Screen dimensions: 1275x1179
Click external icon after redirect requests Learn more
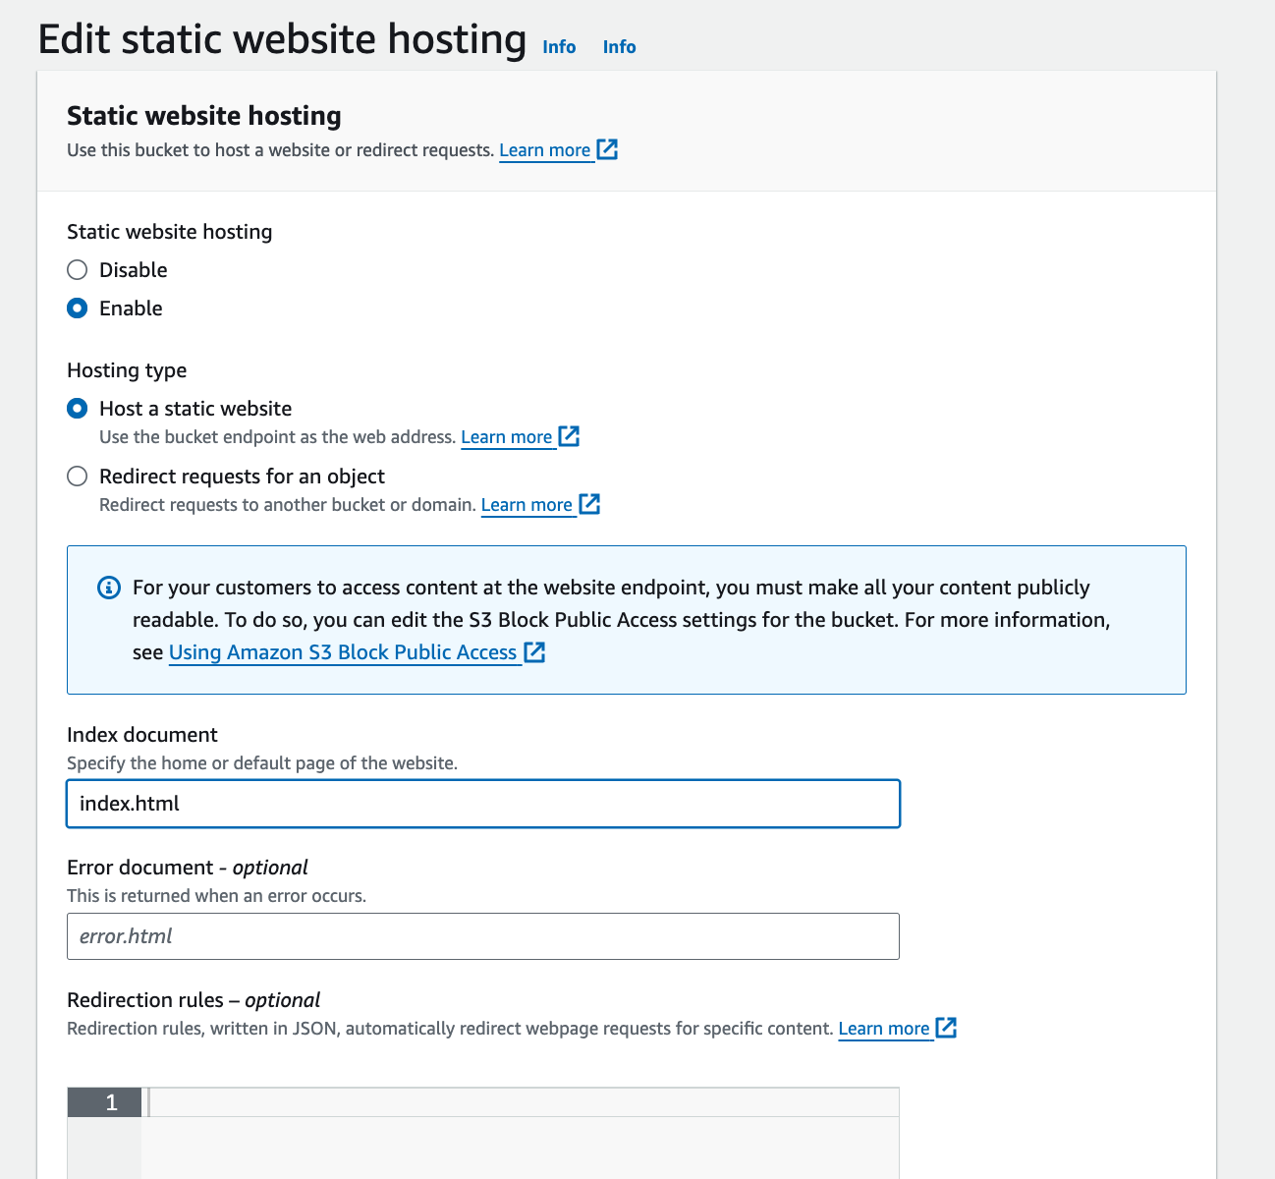point(589,504)
